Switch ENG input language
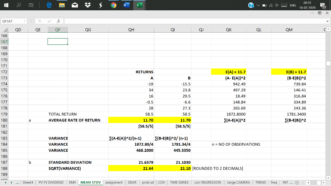 (293, 5)
